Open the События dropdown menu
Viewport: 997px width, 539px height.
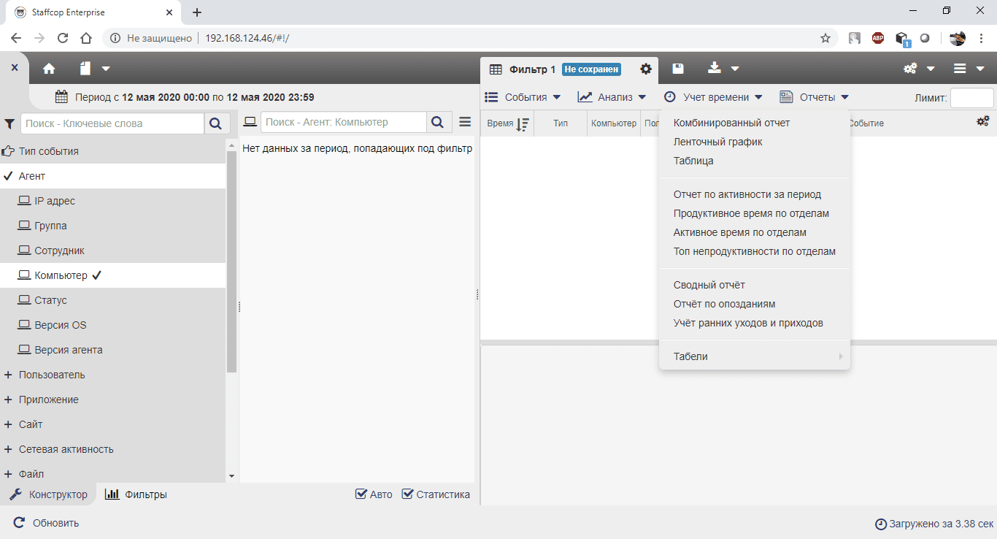[523, 97]
